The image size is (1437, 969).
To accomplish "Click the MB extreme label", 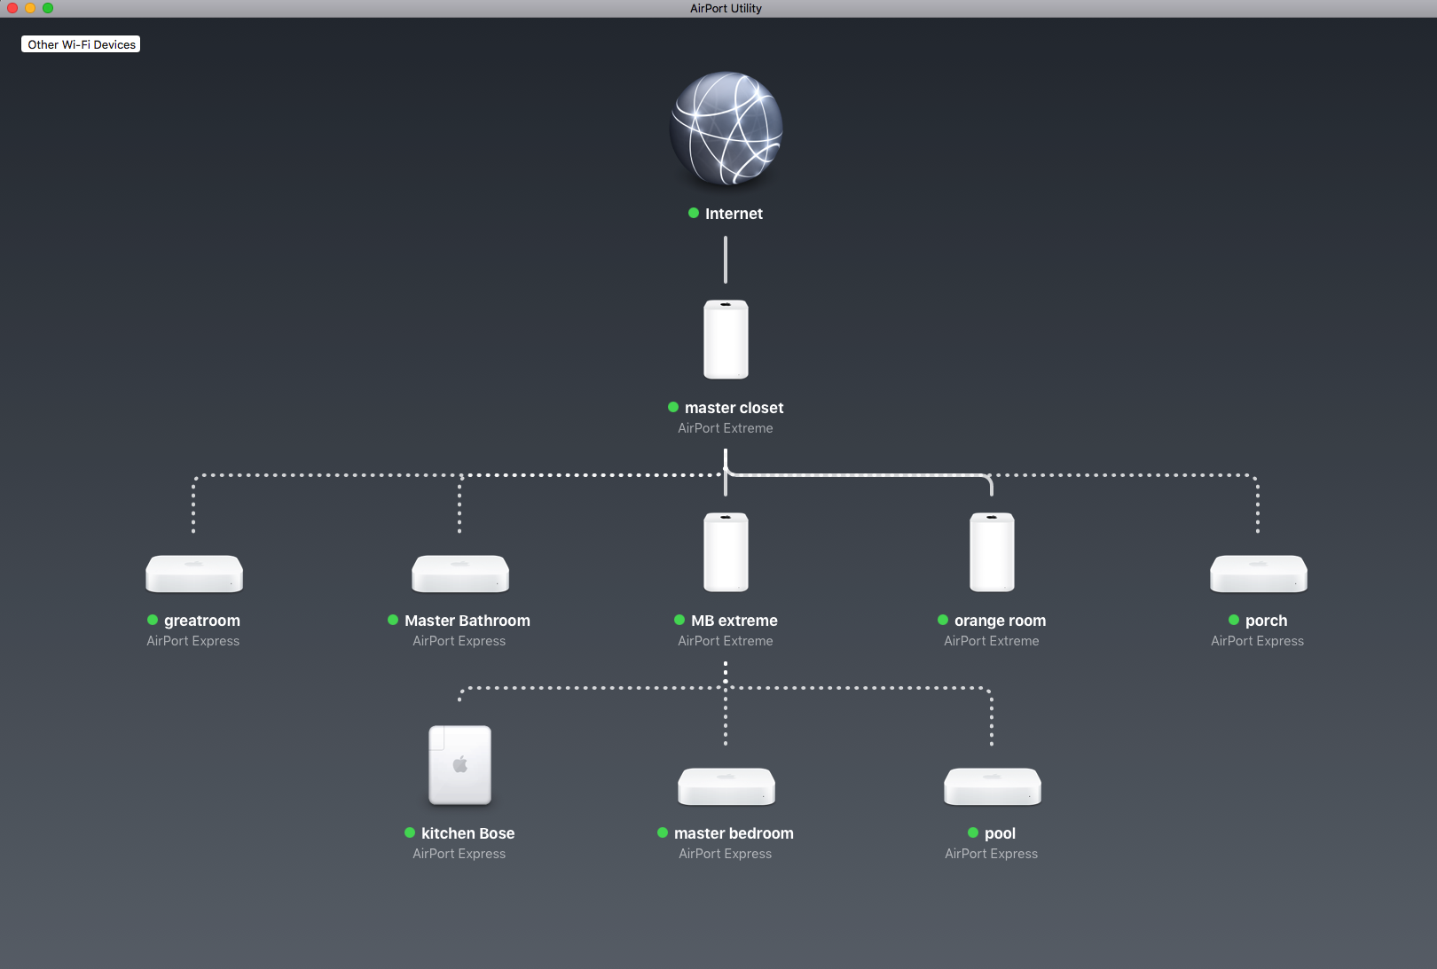I will tap(734, 621).
